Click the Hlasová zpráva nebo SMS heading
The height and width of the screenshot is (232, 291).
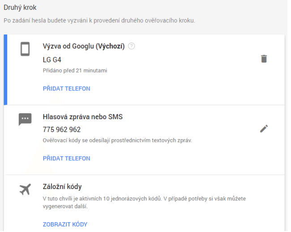point(83,117)
